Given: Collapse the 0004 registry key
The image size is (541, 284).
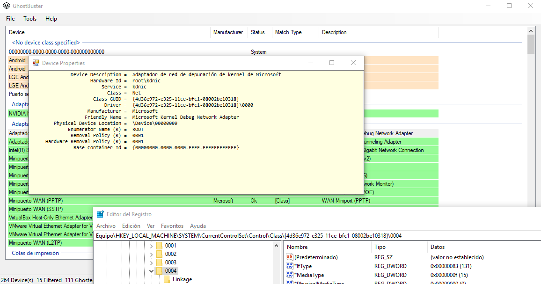Looking at the screenshot, I should click(x=151, y=271).
